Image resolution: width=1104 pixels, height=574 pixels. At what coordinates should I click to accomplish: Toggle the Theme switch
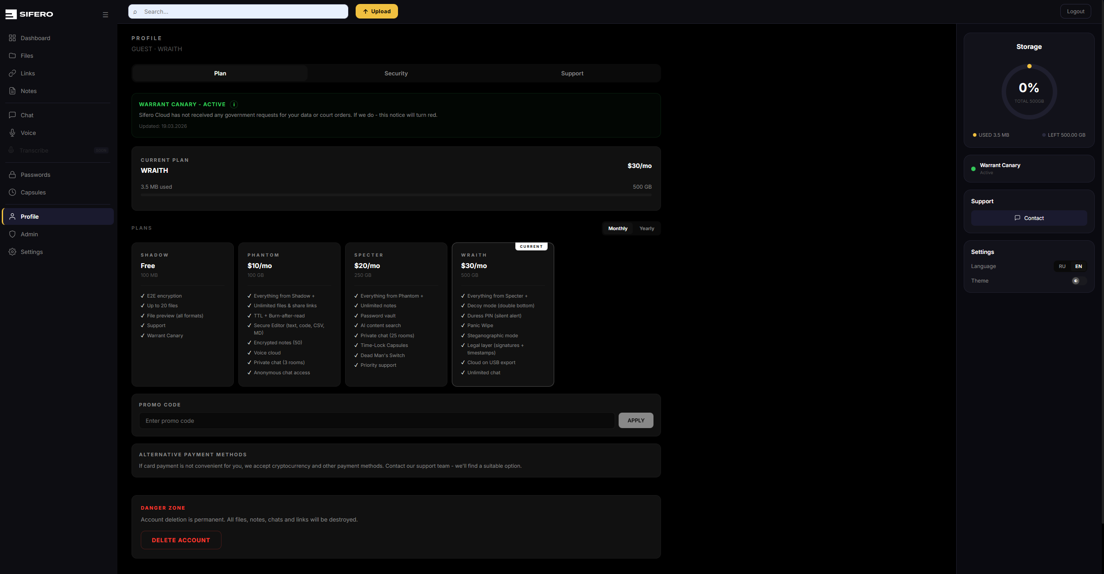(1078, 281)
